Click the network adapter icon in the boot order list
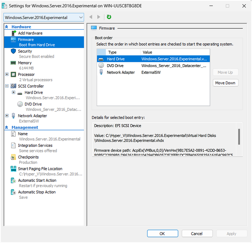252x243 pixels. coord(101,72)
